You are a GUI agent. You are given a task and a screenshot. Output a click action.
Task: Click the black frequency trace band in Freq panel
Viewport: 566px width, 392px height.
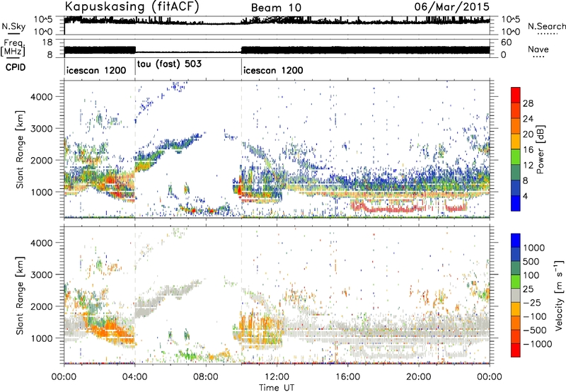click(x=277, y=50)
